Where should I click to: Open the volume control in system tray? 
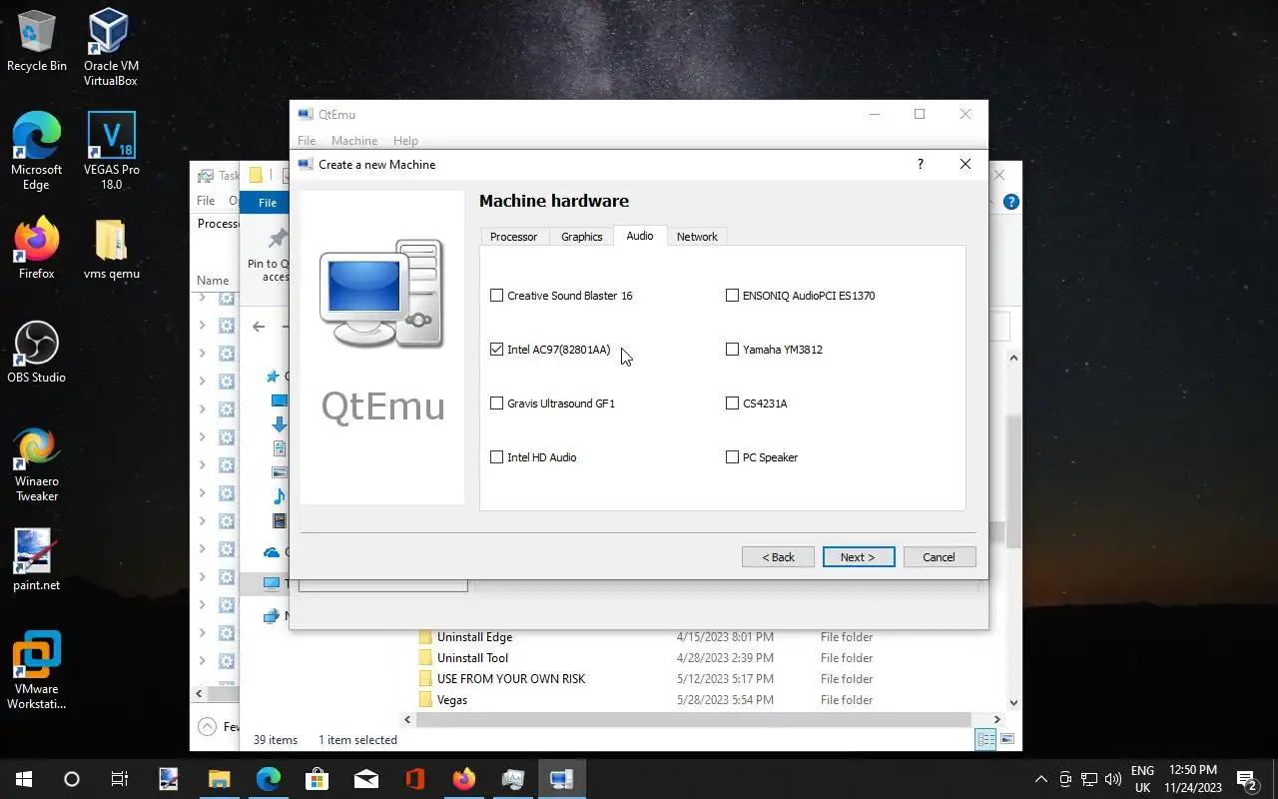(1113, 779)
